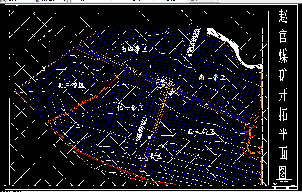This screenshot has height=192, width=302.
Task: Select the 西六带区 district label
Action: pos(201,132)
